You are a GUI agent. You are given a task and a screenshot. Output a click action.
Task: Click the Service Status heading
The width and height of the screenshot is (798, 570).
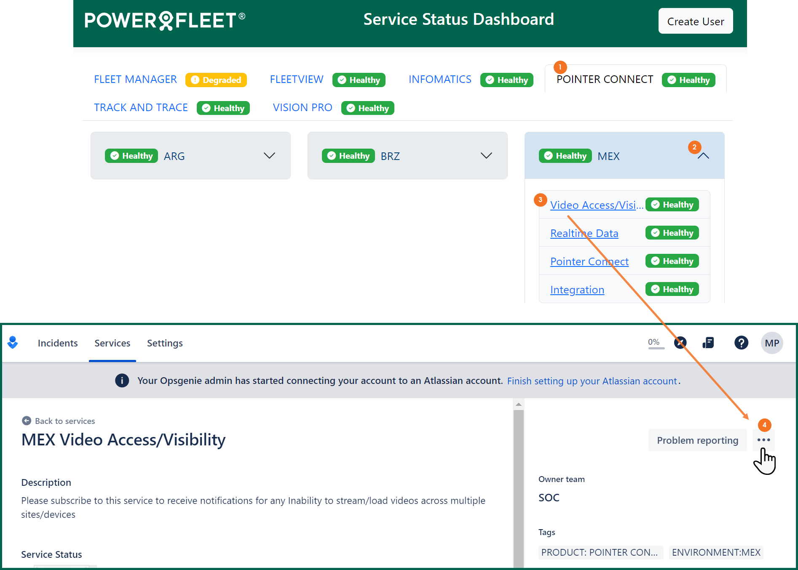coord(52,554)
